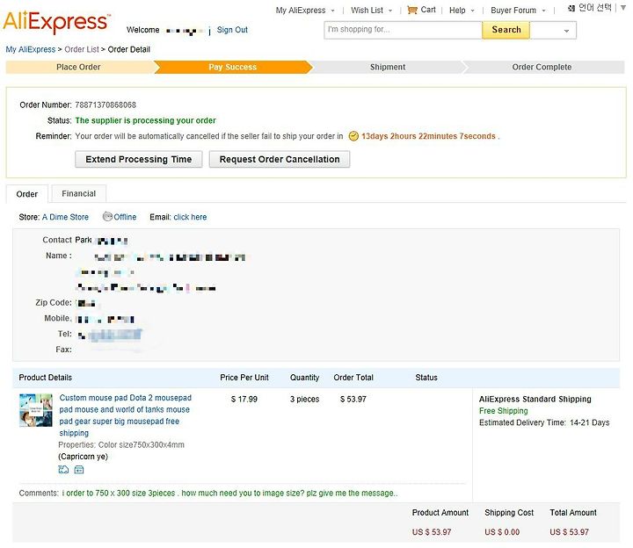Screen dimensions: 633x548
Task: Open the search category dropdown arrow
Action: click(x=566, y=31)
